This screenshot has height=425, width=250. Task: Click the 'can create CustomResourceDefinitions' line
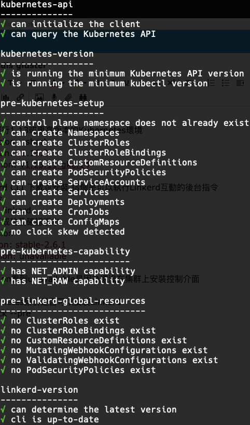pos(99,162)
